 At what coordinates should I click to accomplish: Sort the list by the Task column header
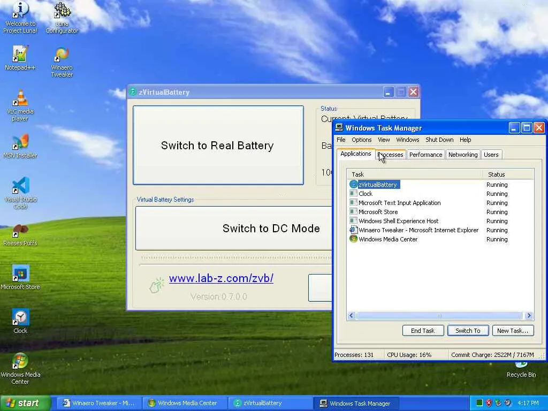(x=415, y=174)
